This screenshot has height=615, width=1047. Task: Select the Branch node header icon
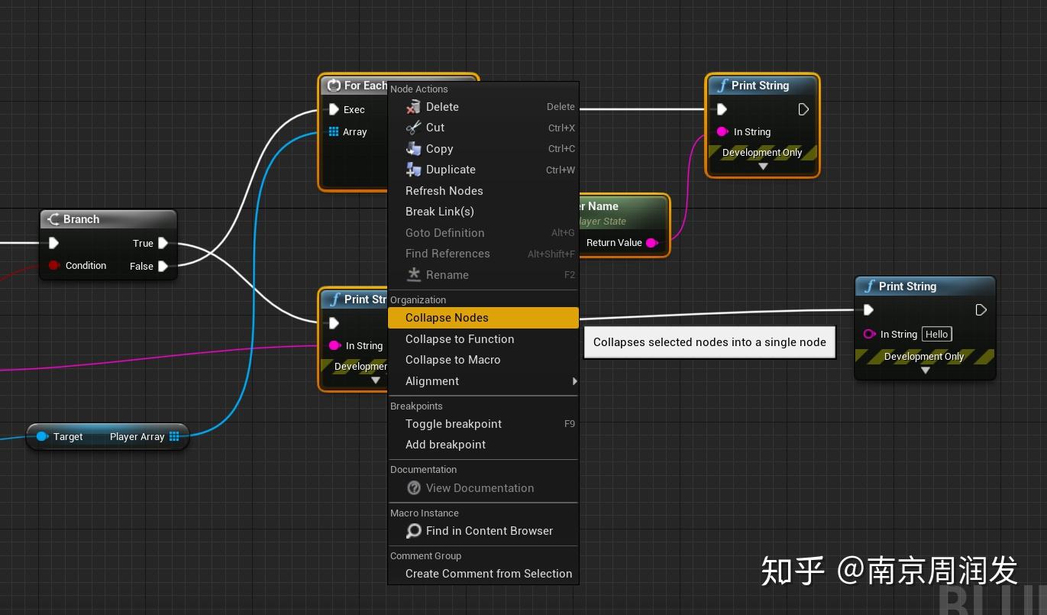[x=53, y=219]
